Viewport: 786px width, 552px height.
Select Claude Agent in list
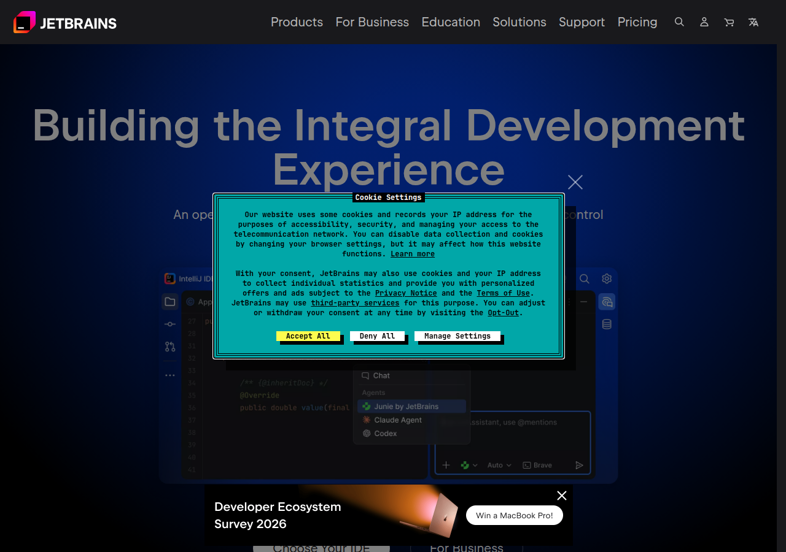(x=411, y=420)
